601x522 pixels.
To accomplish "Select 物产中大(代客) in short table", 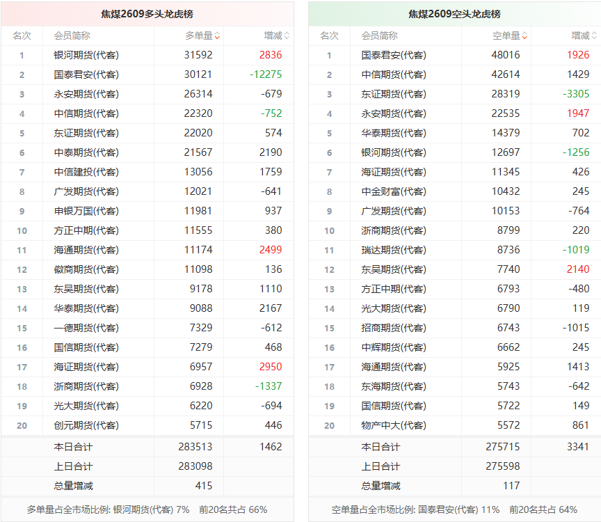I will [394, 425].
